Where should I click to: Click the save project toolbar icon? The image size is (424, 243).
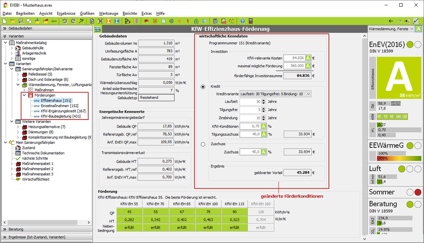(x=21, y=21)
